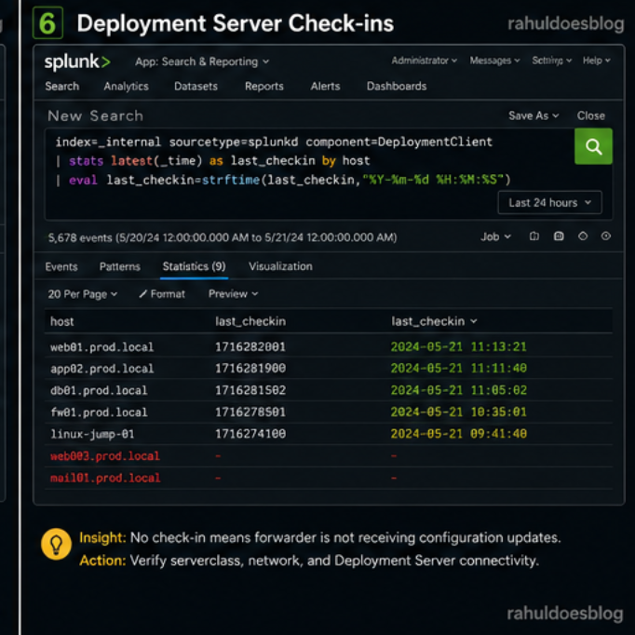The width and height of the screenshot is (635, 635).
Task: Switch to the Visualization tab
Action: [280, 266]
